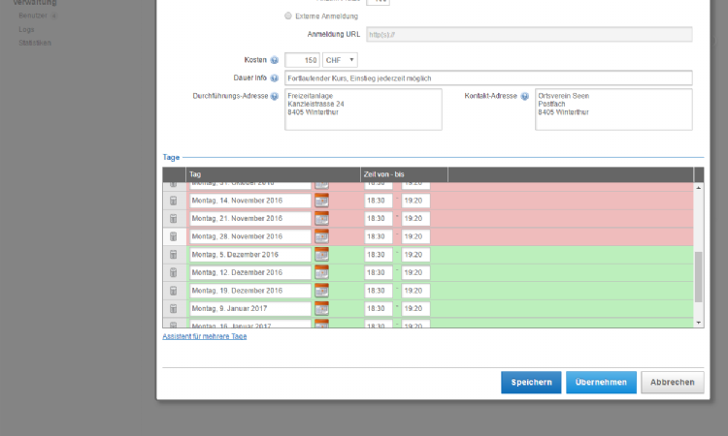Click help icon next to Kosten
728x436 pixels.
pyautogui.click(x=275, y=60)
